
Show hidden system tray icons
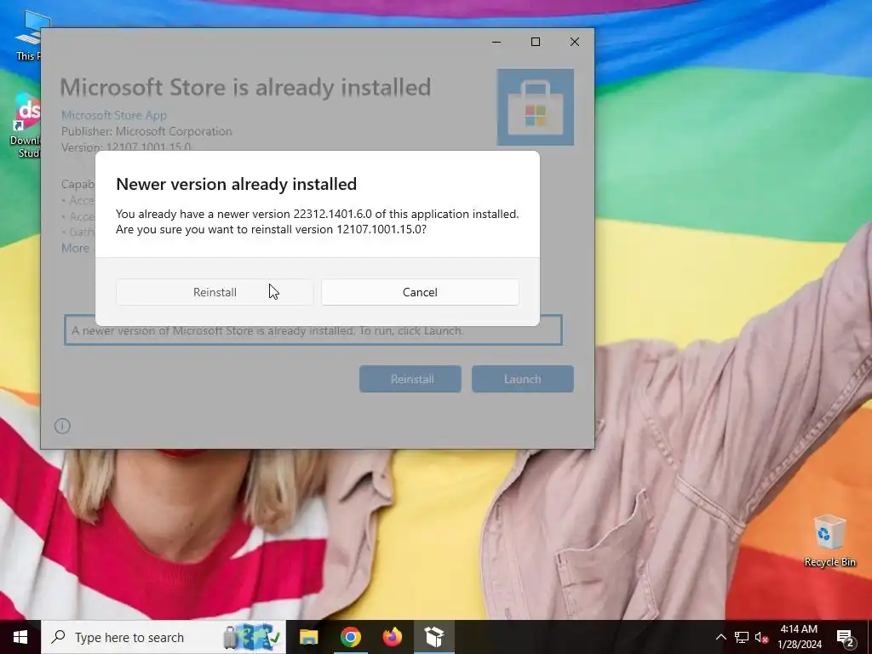coord(720,637)
